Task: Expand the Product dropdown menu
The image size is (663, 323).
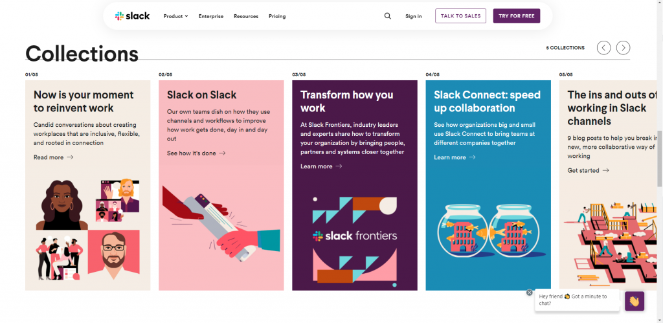Action: point(176,16)
